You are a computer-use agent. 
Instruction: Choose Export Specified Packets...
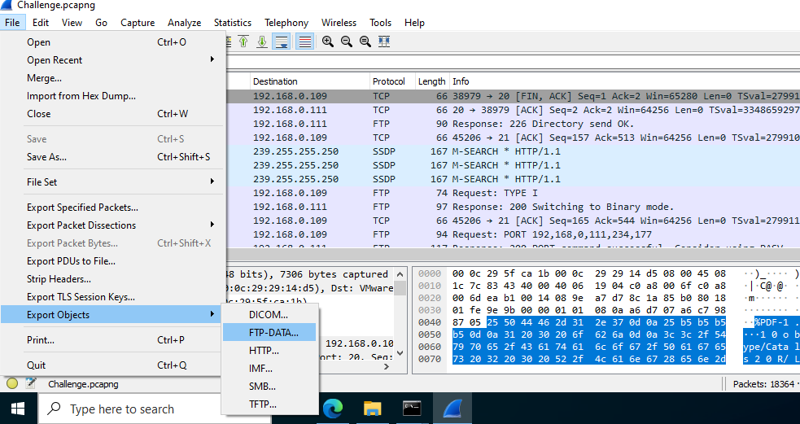(x=112, y=208)
